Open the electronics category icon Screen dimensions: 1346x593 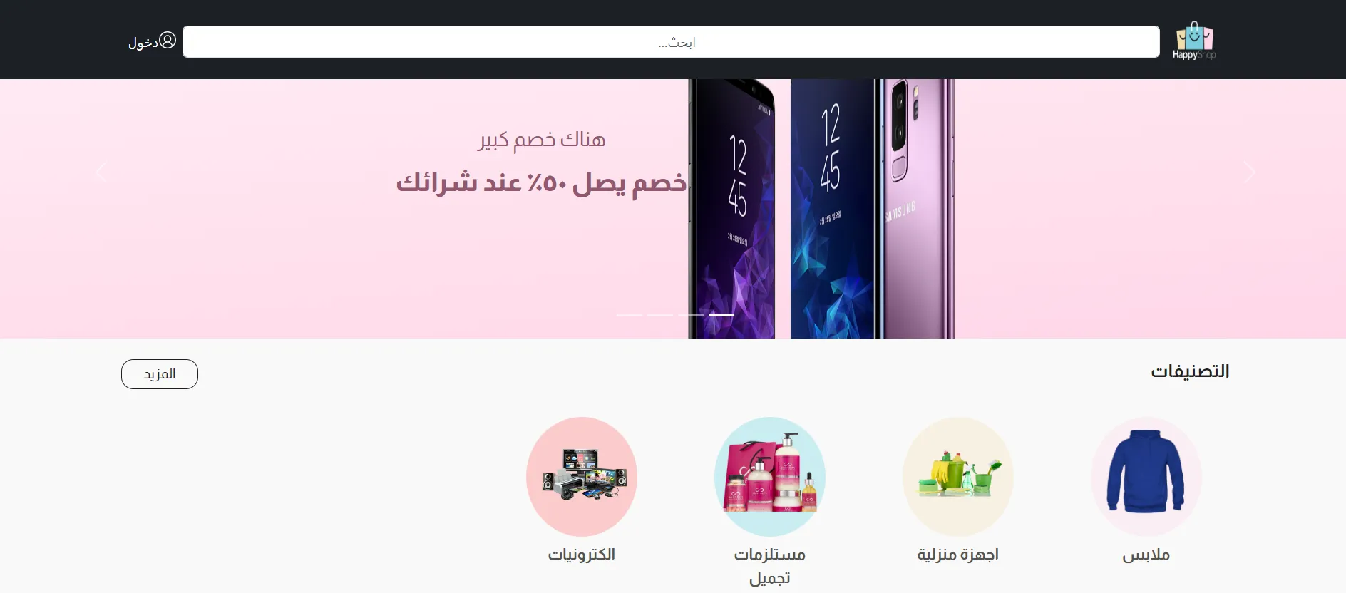(x=582, y=477)
